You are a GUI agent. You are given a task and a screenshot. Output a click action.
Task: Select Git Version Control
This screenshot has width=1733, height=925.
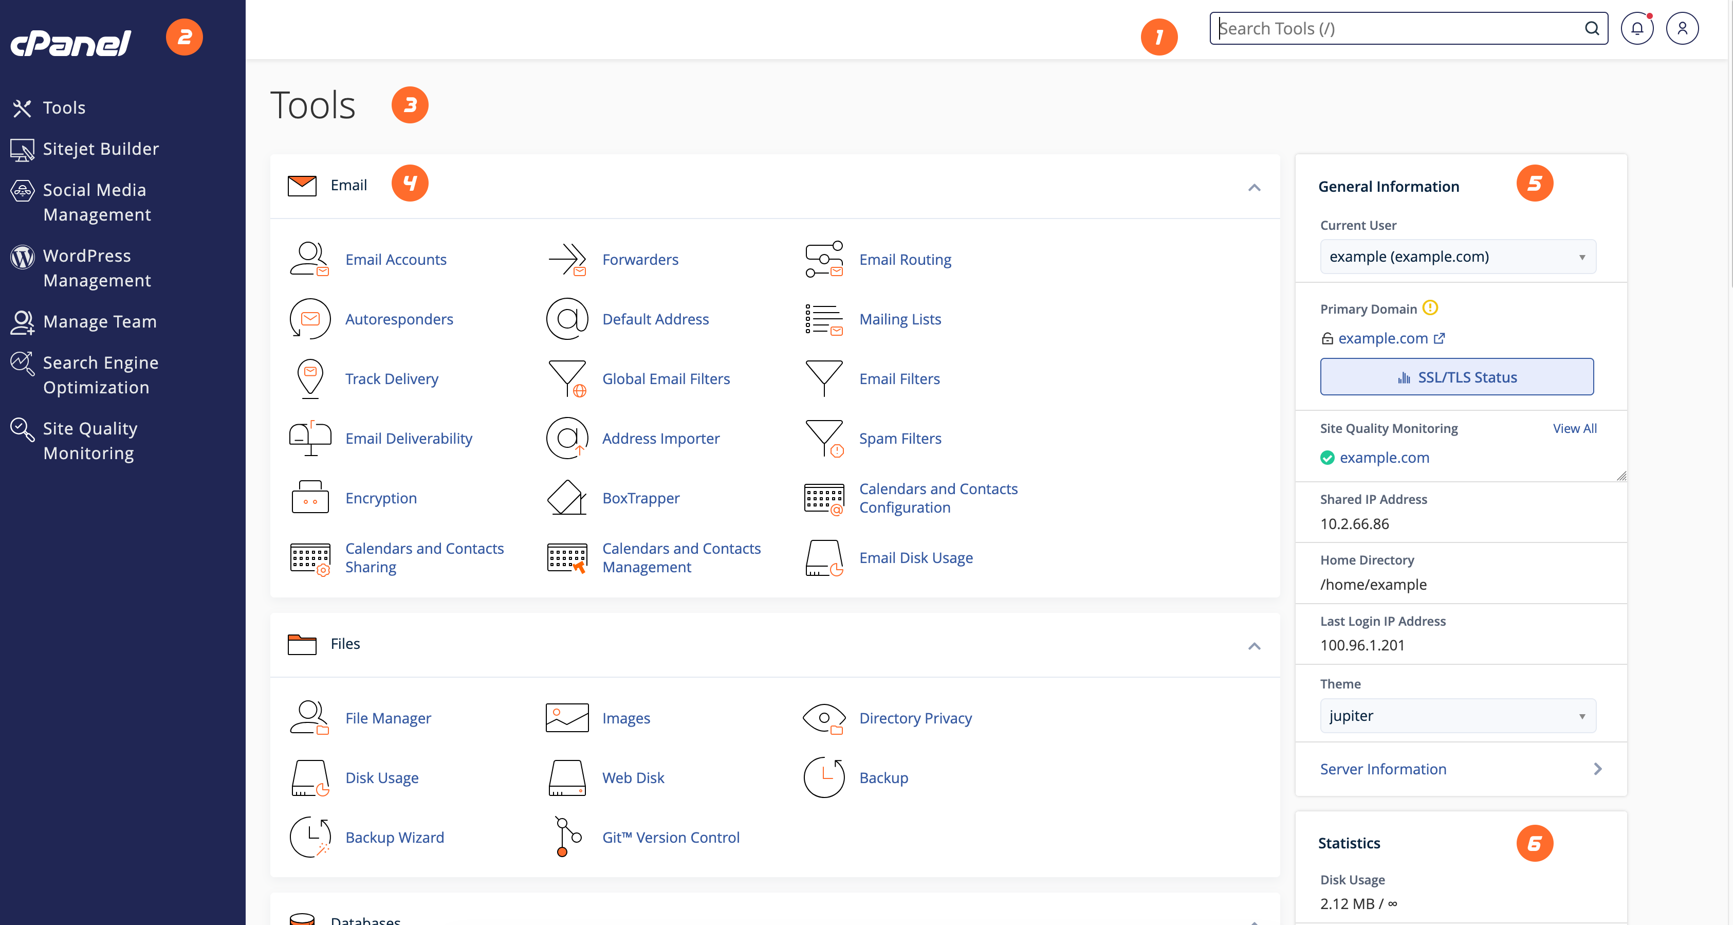pos(671,837)
